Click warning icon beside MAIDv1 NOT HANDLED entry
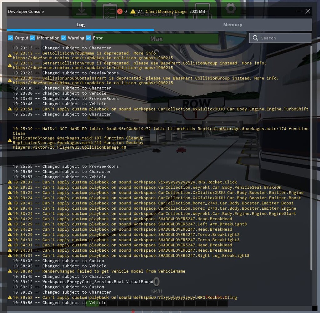 [10, 140]
